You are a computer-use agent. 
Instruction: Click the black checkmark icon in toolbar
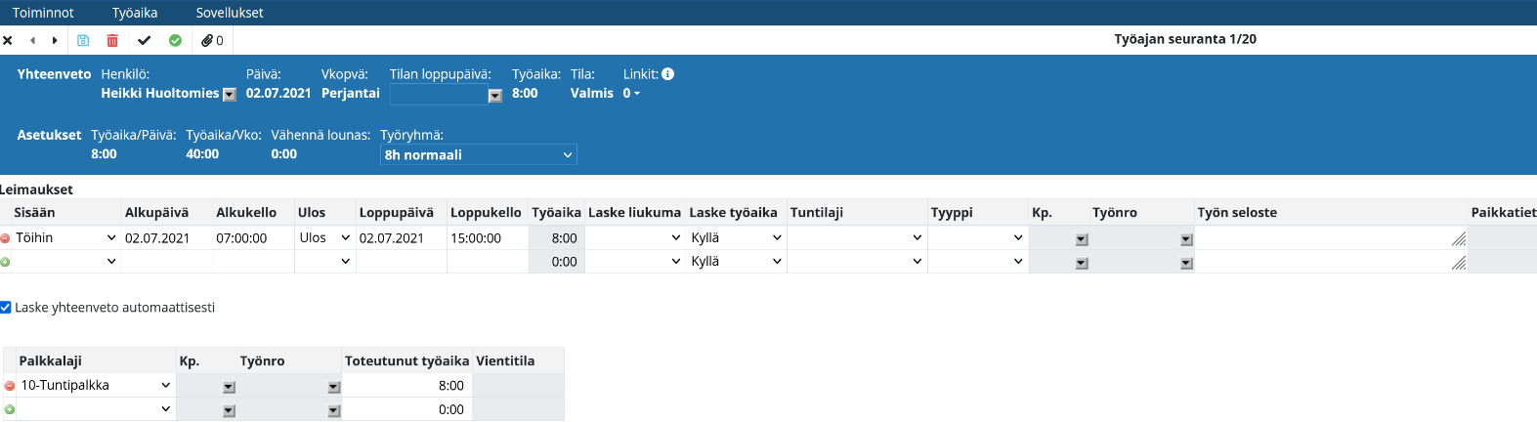point(145,40)
